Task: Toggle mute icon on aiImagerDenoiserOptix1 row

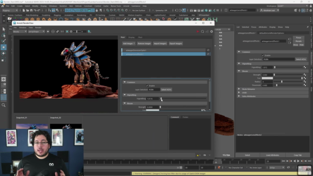Action: click(208, 50)
